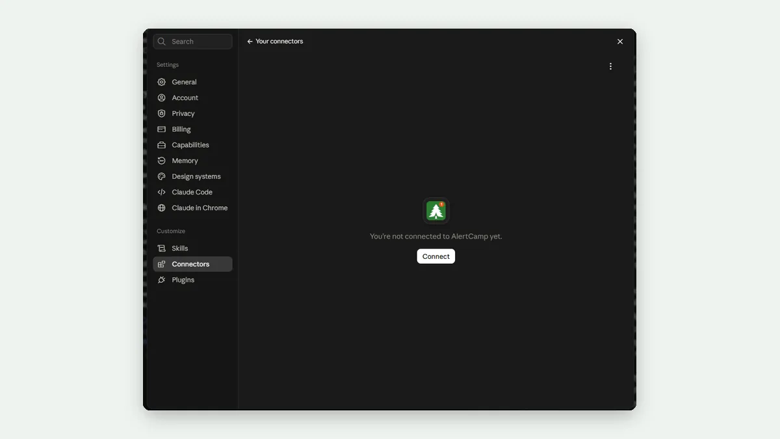
Task: Open Design systems settings
Action: (x=192, y=176)
